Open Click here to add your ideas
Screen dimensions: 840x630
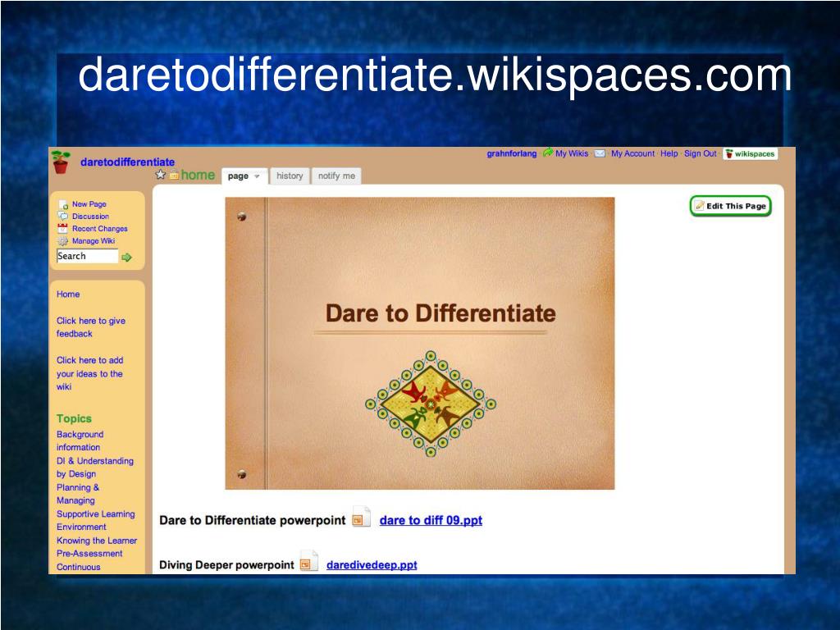[90, 373]
